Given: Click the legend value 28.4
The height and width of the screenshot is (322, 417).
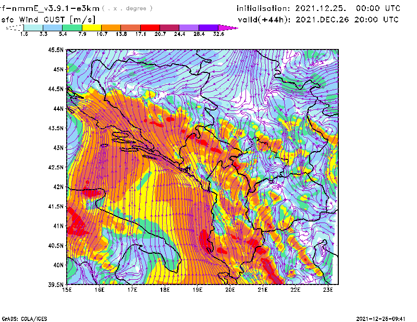Looking at the screenshot, I should pos(199,34).
